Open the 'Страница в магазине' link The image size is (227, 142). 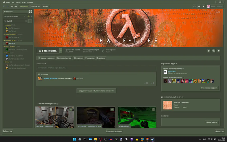(47, 58)
